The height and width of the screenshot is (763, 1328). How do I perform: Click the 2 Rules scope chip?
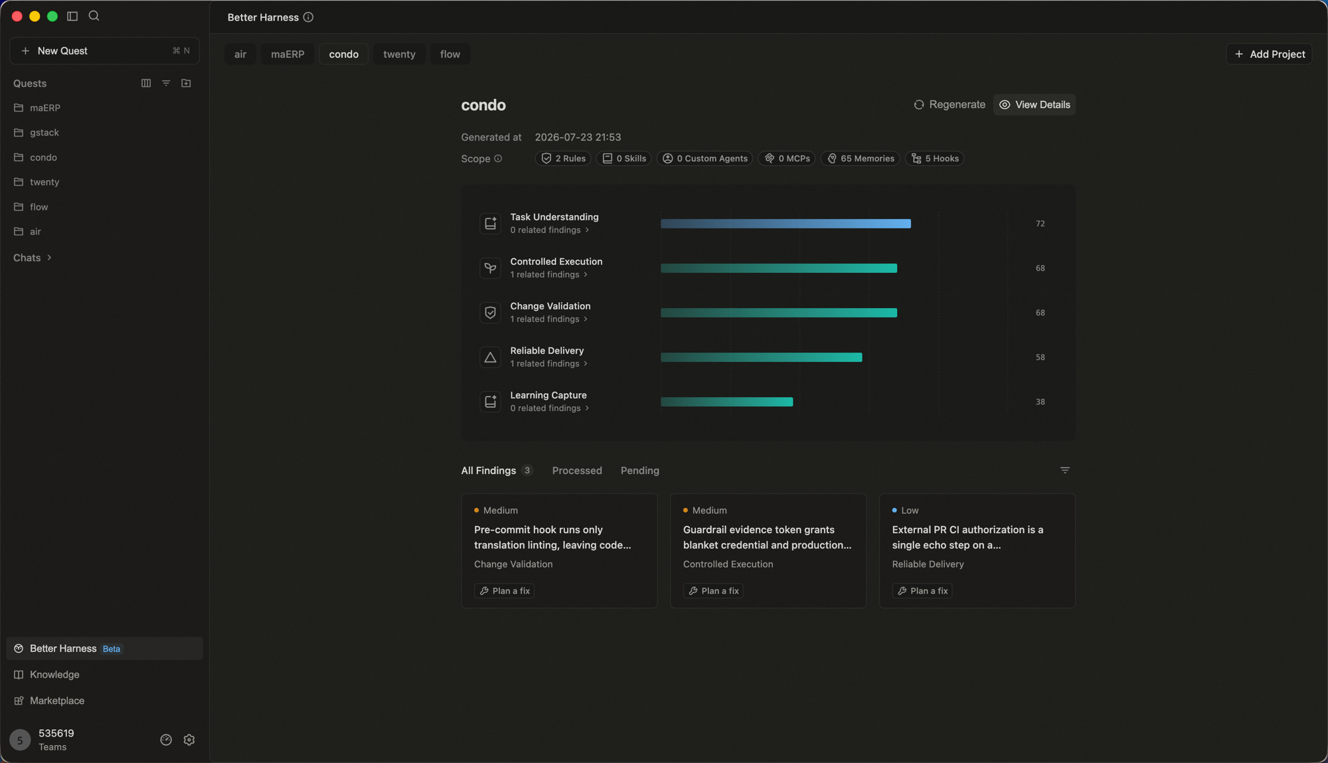563,159
